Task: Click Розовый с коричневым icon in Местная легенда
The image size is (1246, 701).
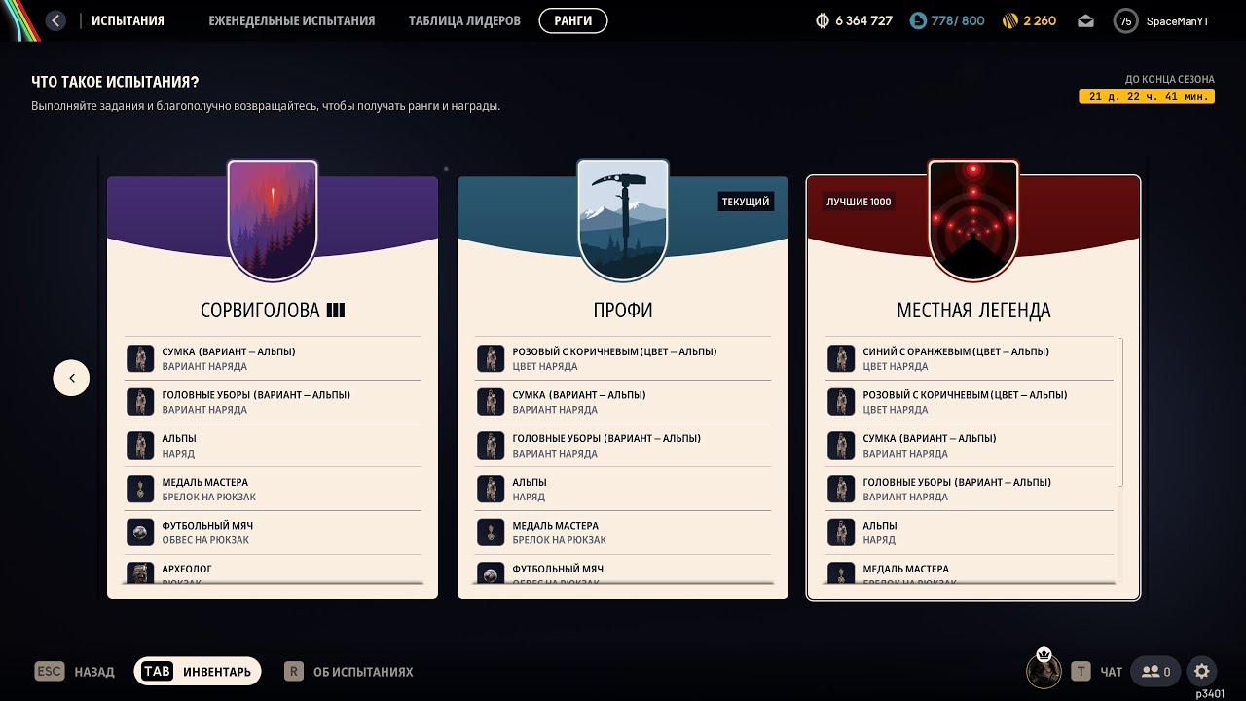Action: [x=841, y=402]
